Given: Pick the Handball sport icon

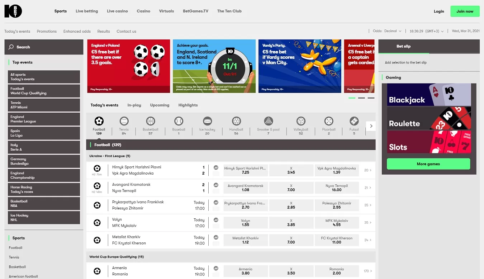Looking at the screenshot, I should click(236, 121).
